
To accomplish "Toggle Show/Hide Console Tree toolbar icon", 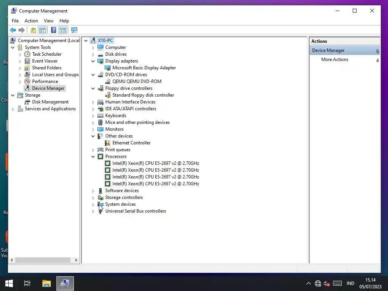I will [42, 30].
